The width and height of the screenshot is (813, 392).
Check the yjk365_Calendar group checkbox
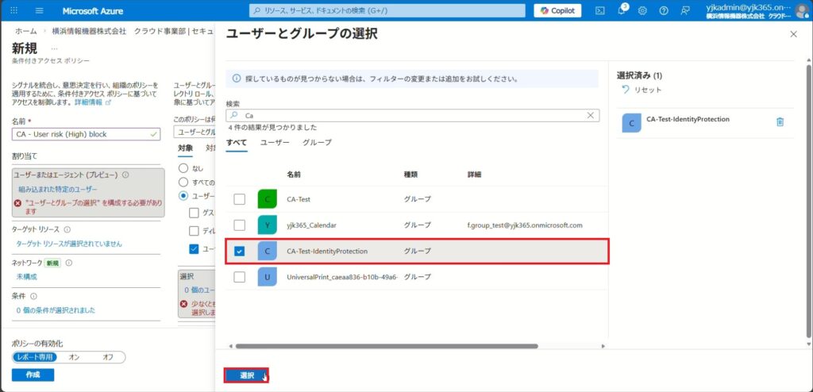point(240,225)
